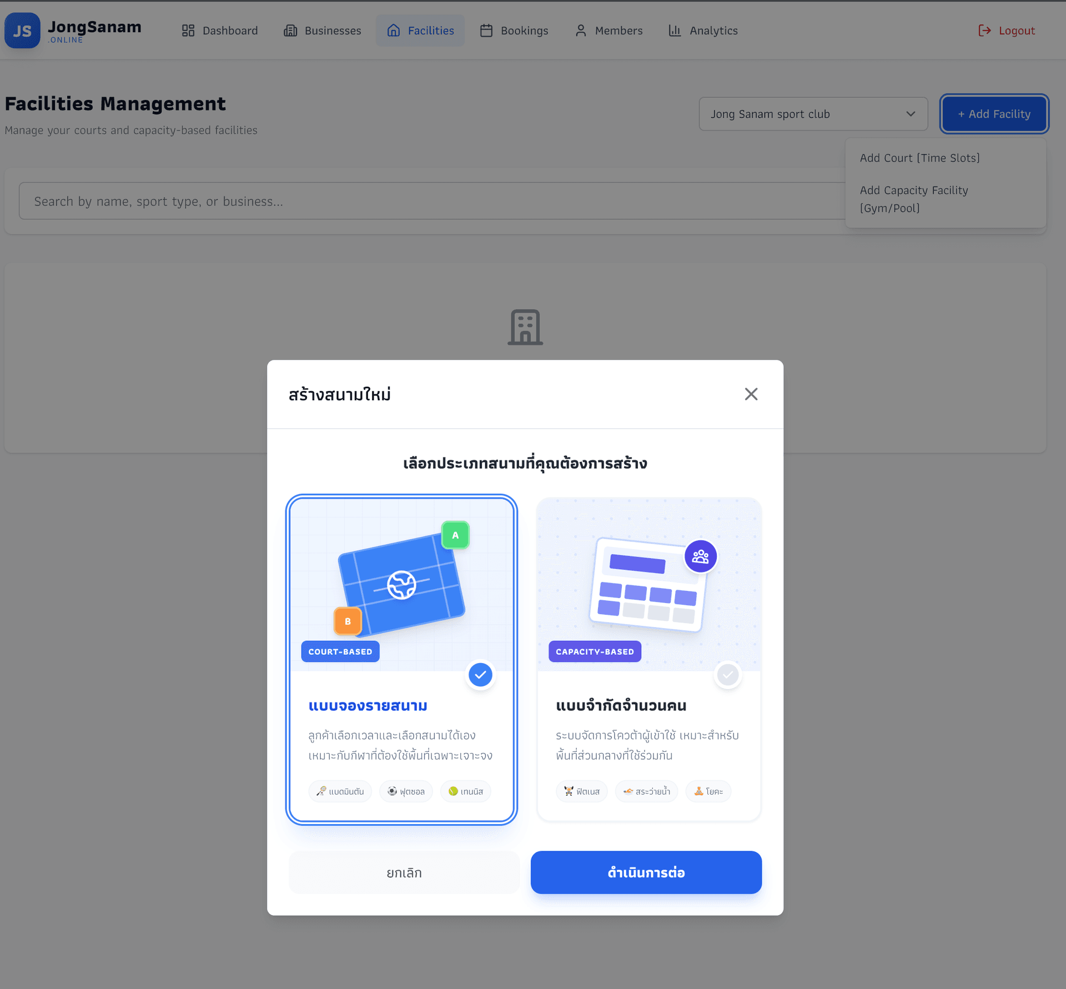Choose Add Capacity Facility (Gym/Pool) option
This screenshot has width=1066, height=989.
click(914, 199)
